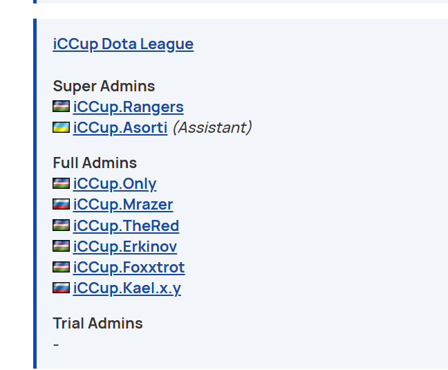
Task: Open the iCCup.Rangers profile link
Action: [128, 107]
